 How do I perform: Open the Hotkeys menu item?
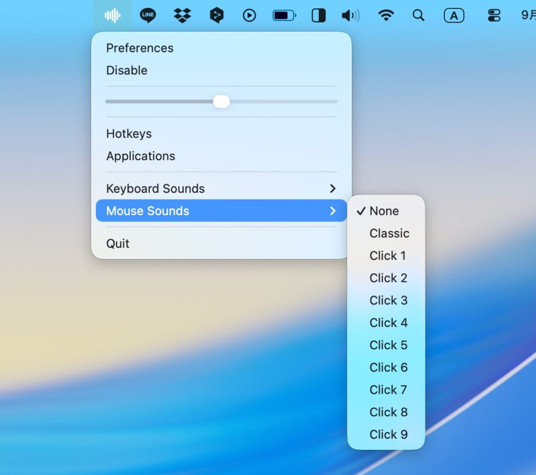129,134
